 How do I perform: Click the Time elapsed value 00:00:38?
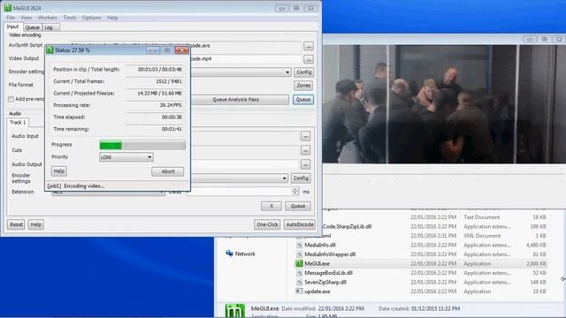point(172,117)
